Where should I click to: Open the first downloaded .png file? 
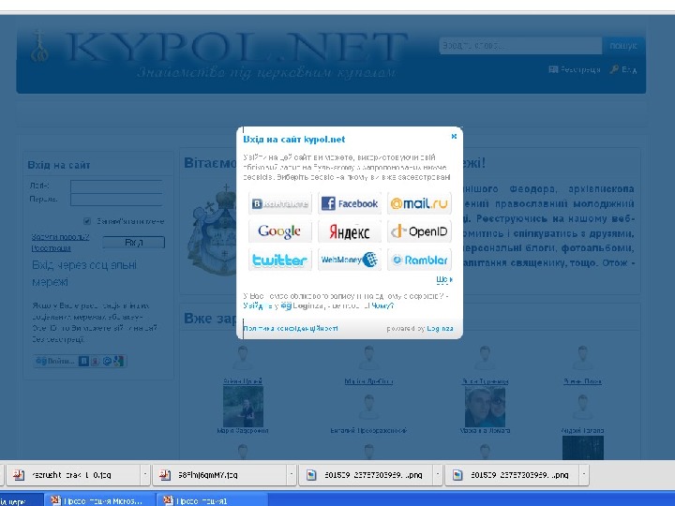(367, 475)
